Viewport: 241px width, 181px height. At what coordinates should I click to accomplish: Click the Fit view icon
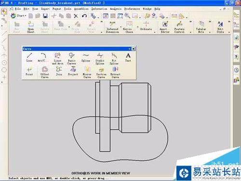106,16
